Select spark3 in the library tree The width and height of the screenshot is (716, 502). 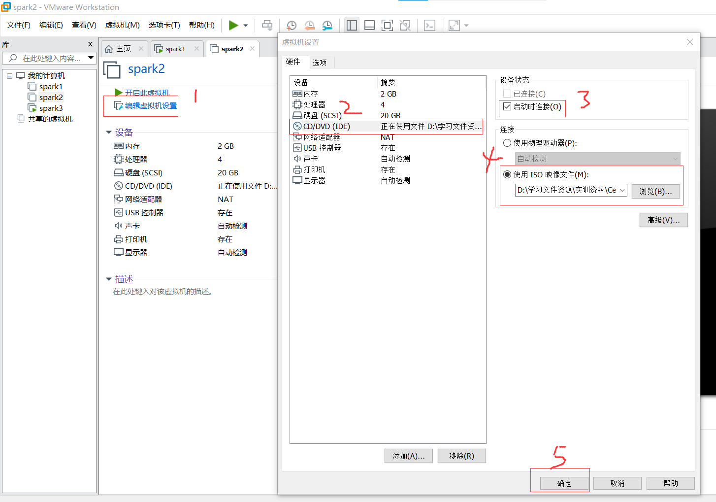[x=45, y=108]
